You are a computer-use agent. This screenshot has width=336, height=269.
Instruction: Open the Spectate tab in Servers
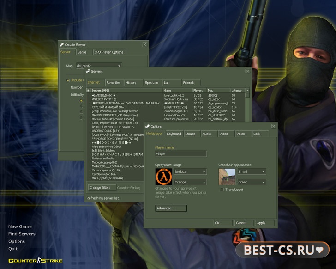152,83
